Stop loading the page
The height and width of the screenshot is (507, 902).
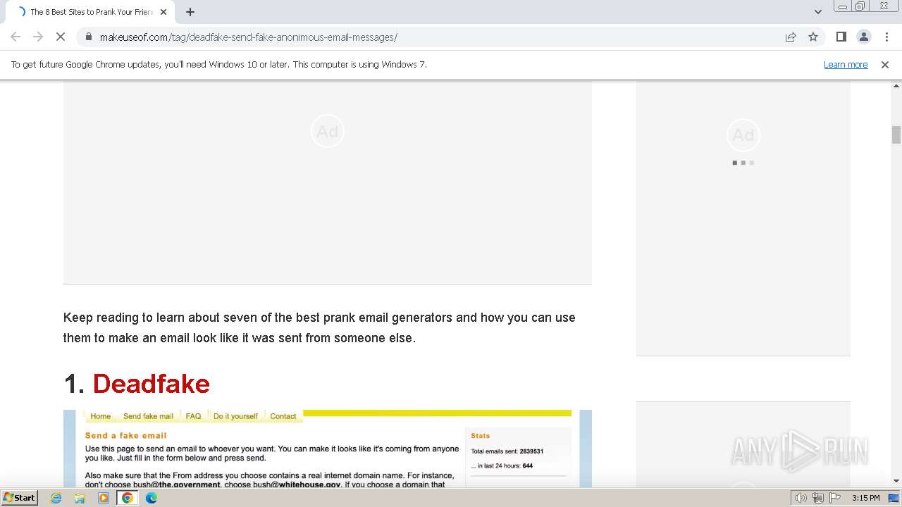click(x=61, y=37)
